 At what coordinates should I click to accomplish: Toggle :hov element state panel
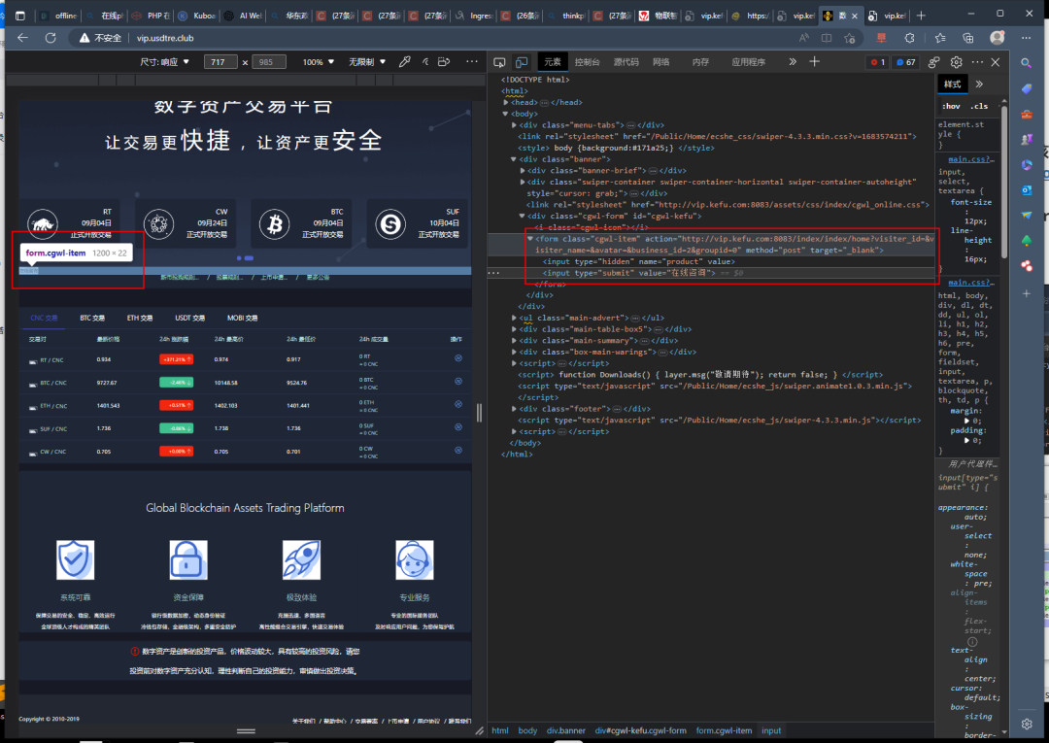click(x=951, y=106)
